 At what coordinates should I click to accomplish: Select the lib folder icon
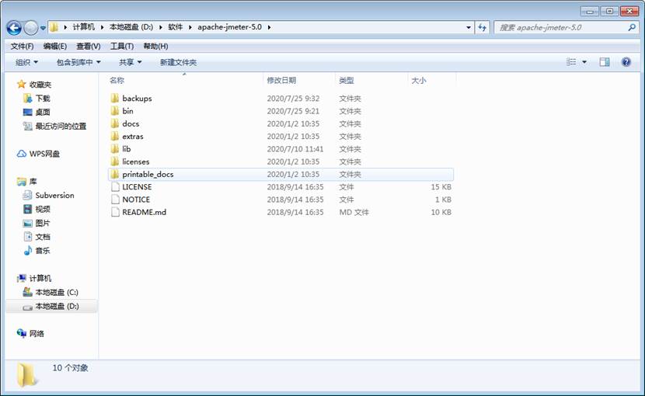115,149
